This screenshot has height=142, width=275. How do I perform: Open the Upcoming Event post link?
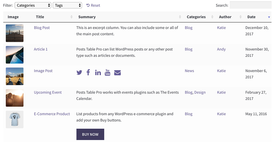point(48,92)
